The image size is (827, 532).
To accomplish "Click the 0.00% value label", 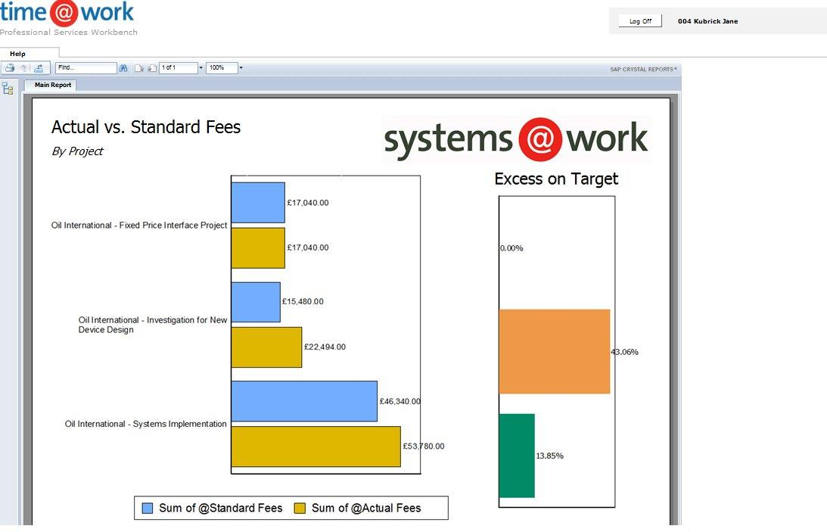I will point(511,248).
